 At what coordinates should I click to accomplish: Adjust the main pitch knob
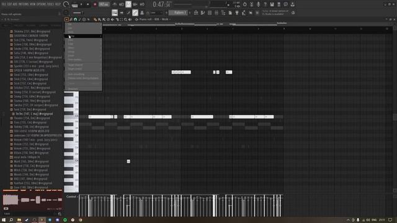pyautogui.click(x=66, y=12)
